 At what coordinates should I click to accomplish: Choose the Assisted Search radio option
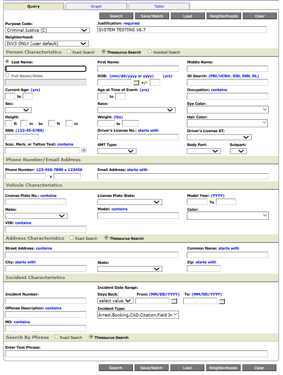(150, 52)
